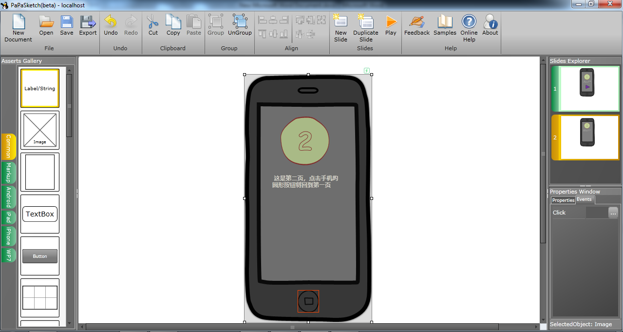Focus the Click event value field
This screenshot has height=332, width=623.
pyautogui.click(x=597, y=213)
